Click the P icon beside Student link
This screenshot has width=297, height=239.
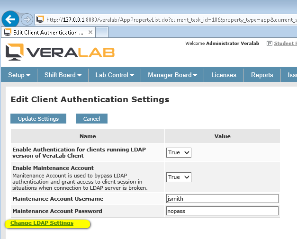pos(270,44)
